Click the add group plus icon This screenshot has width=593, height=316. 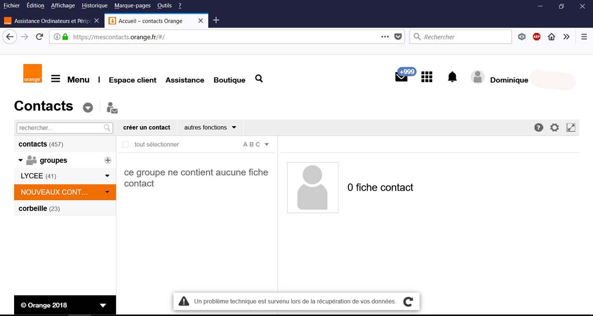[107, 160]
